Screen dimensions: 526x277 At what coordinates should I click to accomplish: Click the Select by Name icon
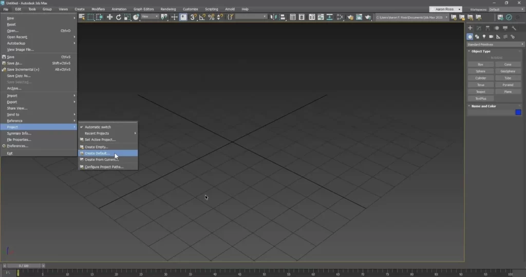click(82, 17)
